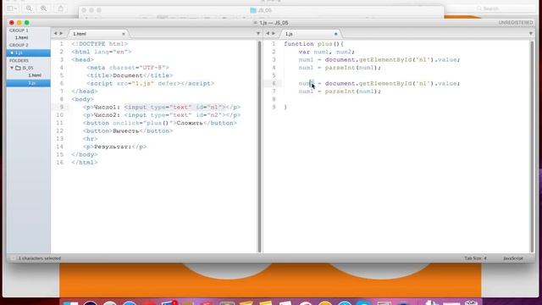The image size is (542, 305).
Task: Click line number 9 in the left gutter
Action: (62, 108)
